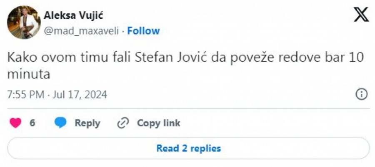Open the display name Aleksa Vujić
This screenshot has width=375, height=167.
[73, 16]
